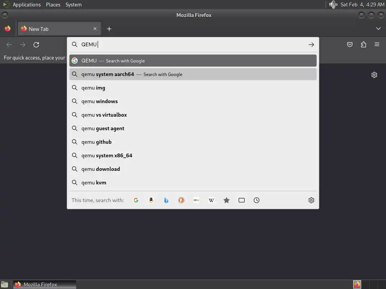List all tabs with chevron dropdown
This screenshot has width=386, height=289.
[x=378, y=29]
